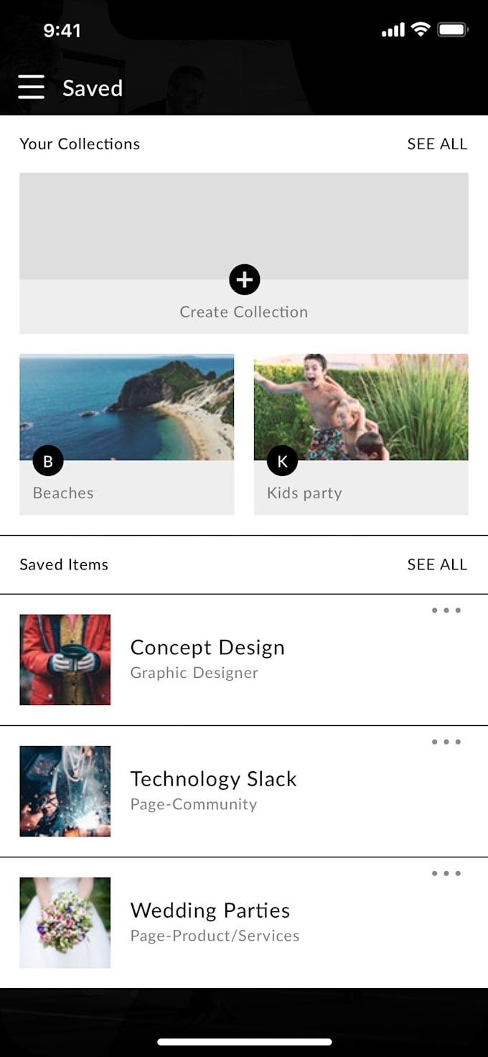Select the Concept Design thumbnail
This screenshot has width=488, height=1057.
65,660
